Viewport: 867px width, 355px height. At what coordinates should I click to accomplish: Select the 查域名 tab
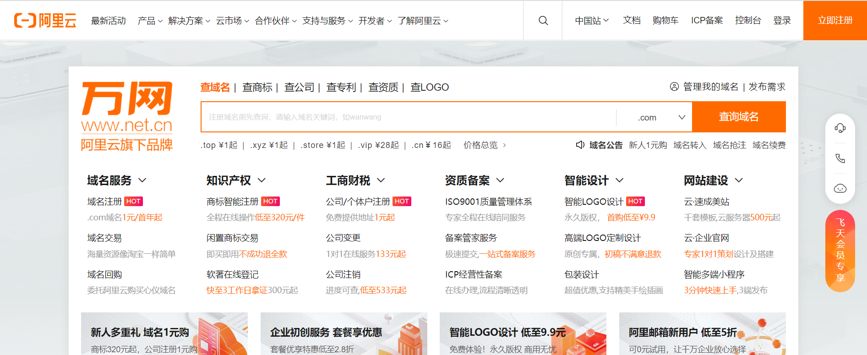(x=215, y=87)
